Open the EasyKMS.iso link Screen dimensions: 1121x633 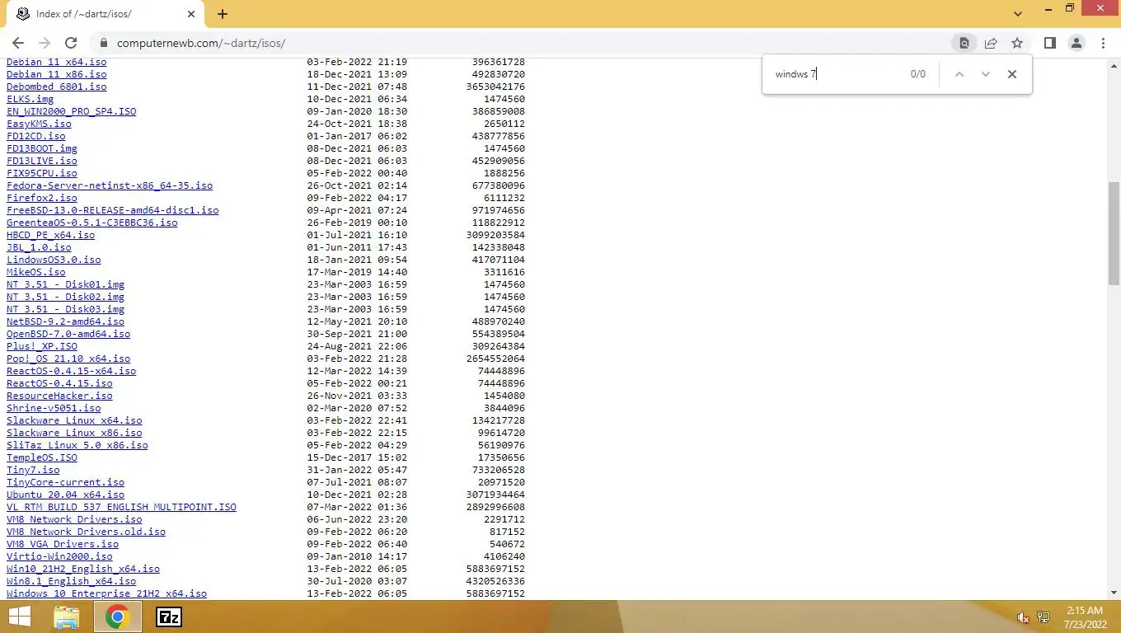[x=39, y=124]
